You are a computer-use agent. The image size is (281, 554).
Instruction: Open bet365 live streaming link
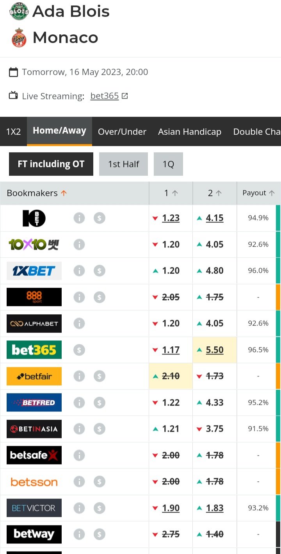[x=105, y=96]
